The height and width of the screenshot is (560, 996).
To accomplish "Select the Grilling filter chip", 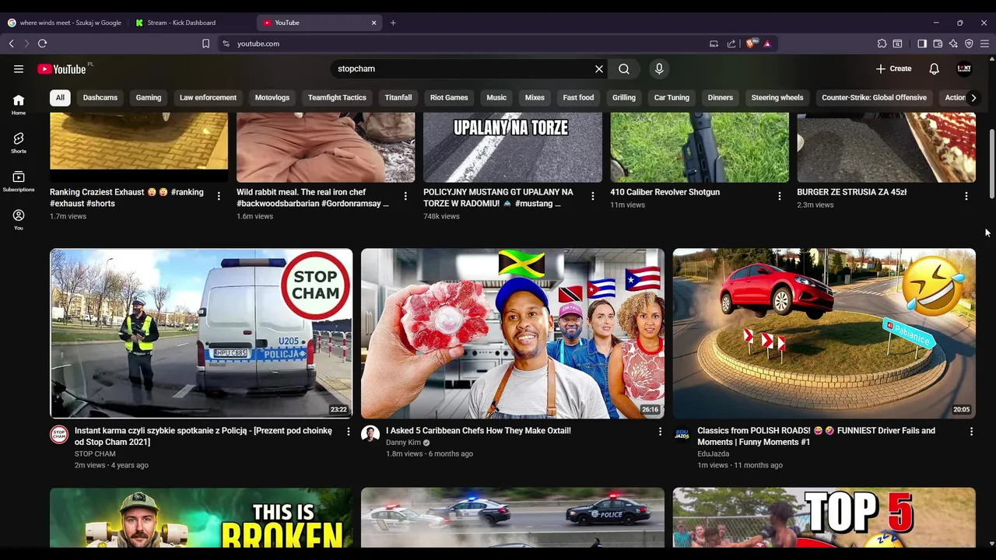I will [624, 98].
